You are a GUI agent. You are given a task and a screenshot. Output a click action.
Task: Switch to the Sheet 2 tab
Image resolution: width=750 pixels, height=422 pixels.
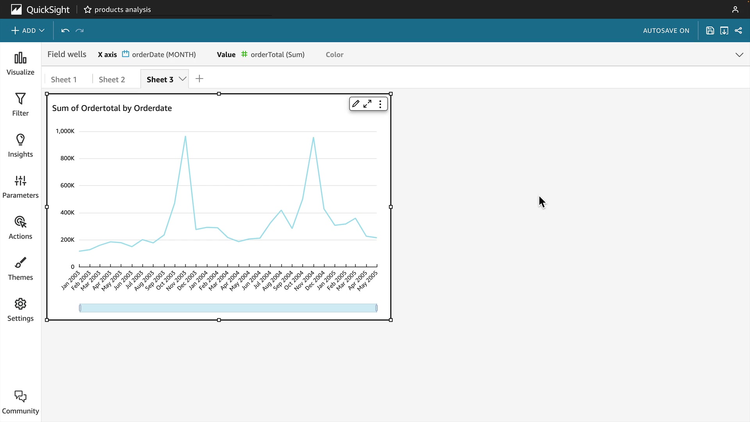tap(112, 79)
